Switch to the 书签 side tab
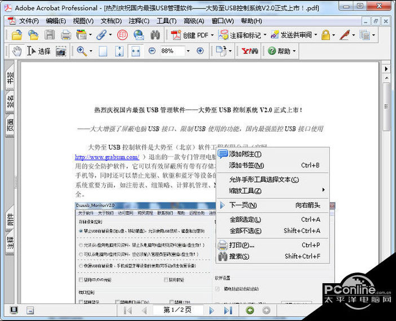Screen dimensions: 396x321 click(x=10, y=77)
